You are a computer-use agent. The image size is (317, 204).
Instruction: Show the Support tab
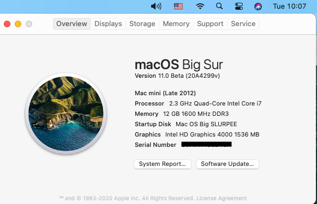pyautogui.click(x=210, y=24)
